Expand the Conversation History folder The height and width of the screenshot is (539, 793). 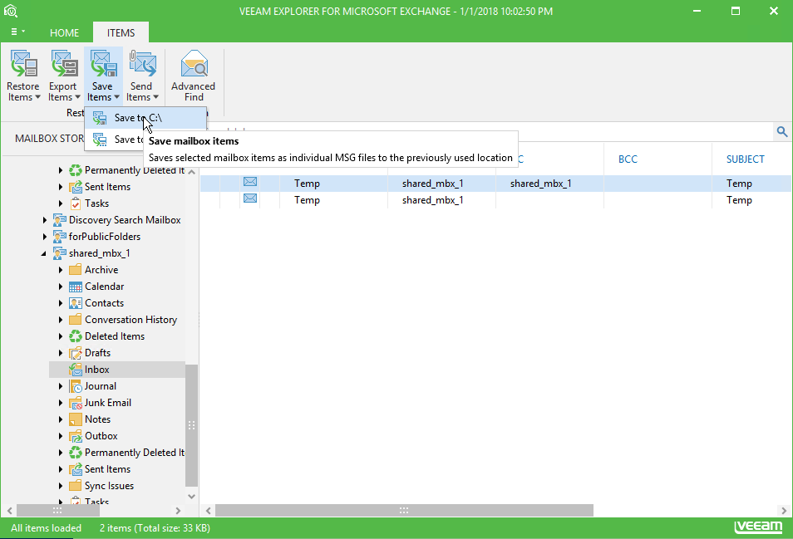[60, 320]
